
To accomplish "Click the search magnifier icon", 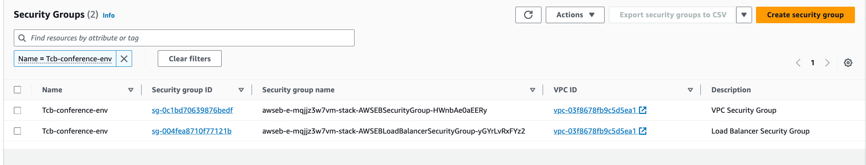I will (22, 38).
